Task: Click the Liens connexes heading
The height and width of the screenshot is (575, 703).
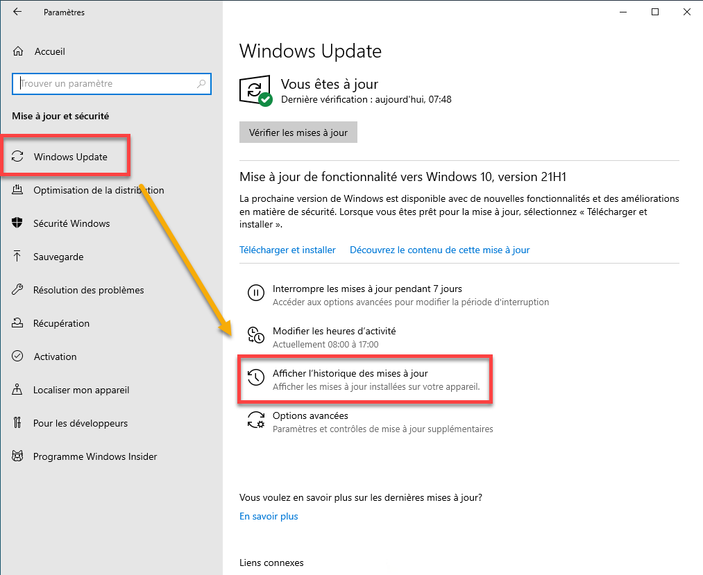Action: 271,563
